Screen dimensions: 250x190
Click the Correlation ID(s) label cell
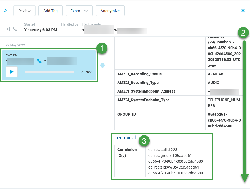(x=127, y=152)
